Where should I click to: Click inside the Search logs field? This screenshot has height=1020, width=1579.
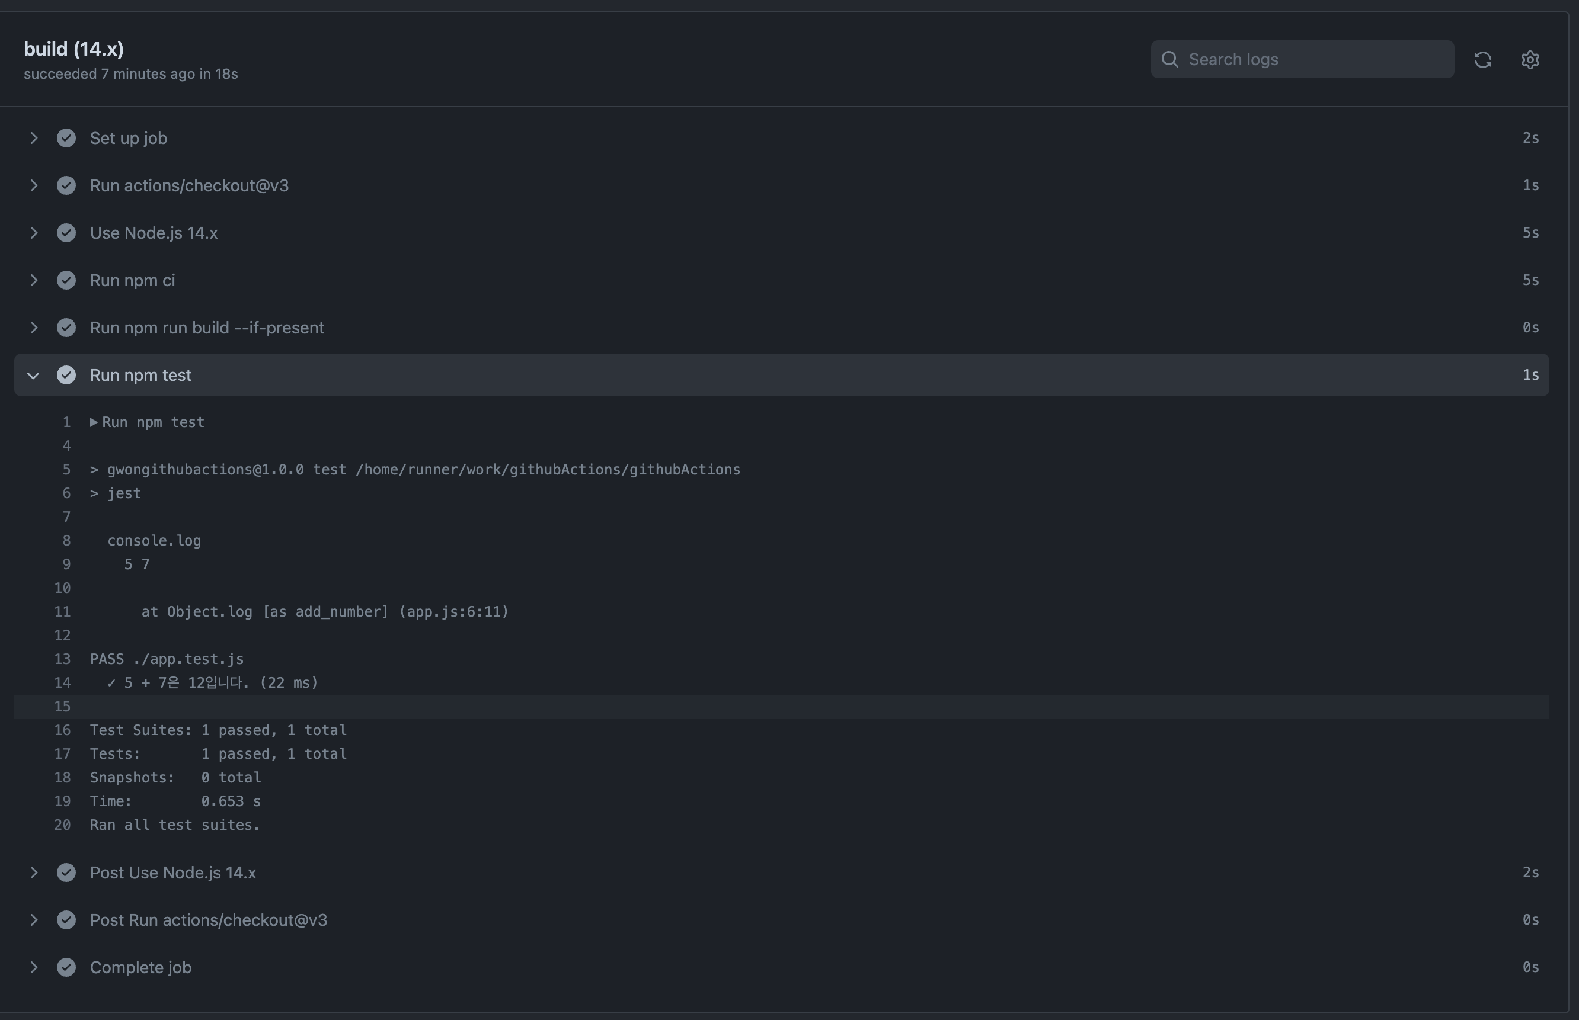click(1302, 60)
